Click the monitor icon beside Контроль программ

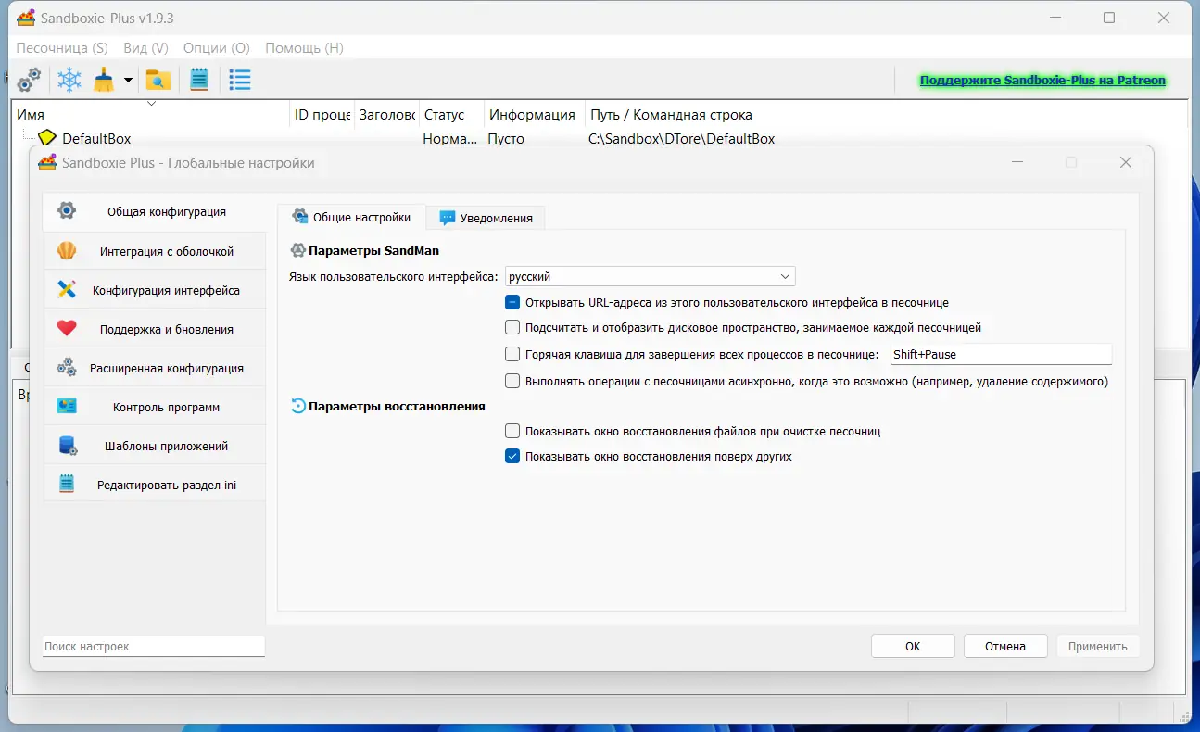click(x=67, y=406)
